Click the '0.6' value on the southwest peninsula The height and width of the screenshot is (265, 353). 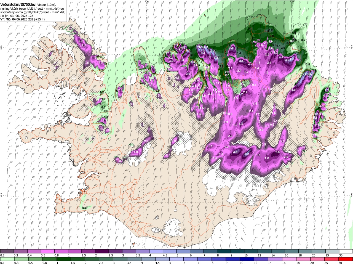pyautogui.click(x=84, y=208)
